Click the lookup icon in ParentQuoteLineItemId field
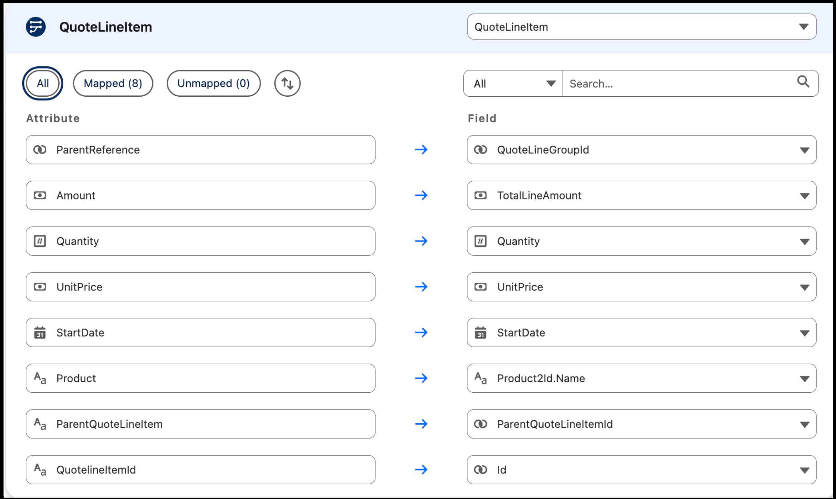The width and height of the screenshot is (836, 499). click(481, 424)
